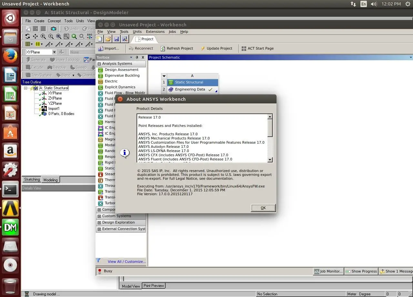Select the ZXPlane item in Tree Outline

(x=55, y=98)
